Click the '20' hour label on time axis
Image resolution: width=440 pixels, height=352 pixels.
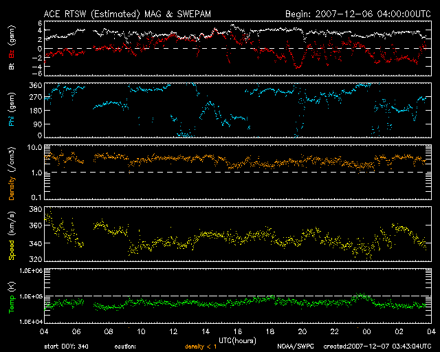pos(302,331)
